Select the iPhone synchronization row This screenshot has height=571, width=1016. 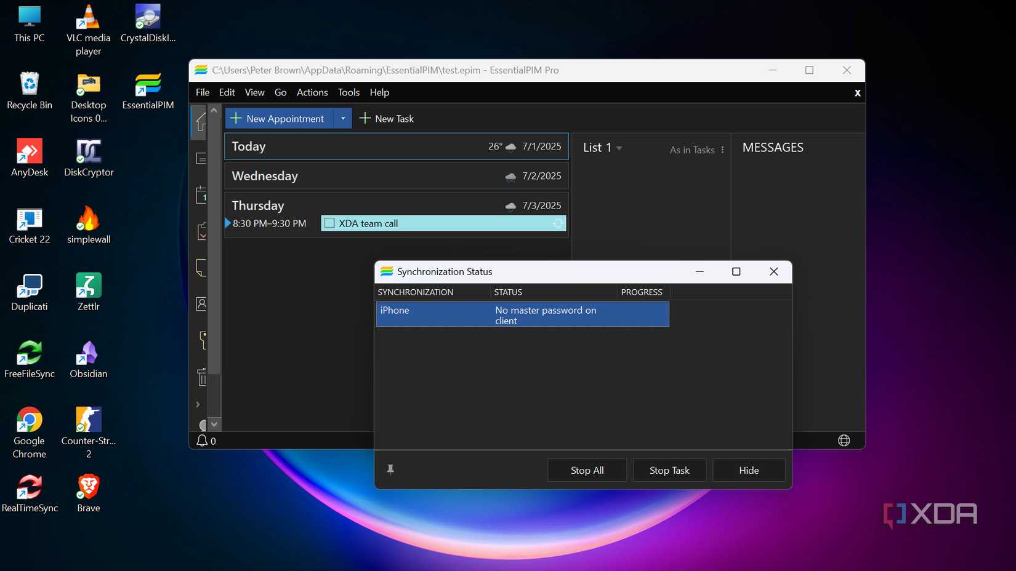(522, 314)
